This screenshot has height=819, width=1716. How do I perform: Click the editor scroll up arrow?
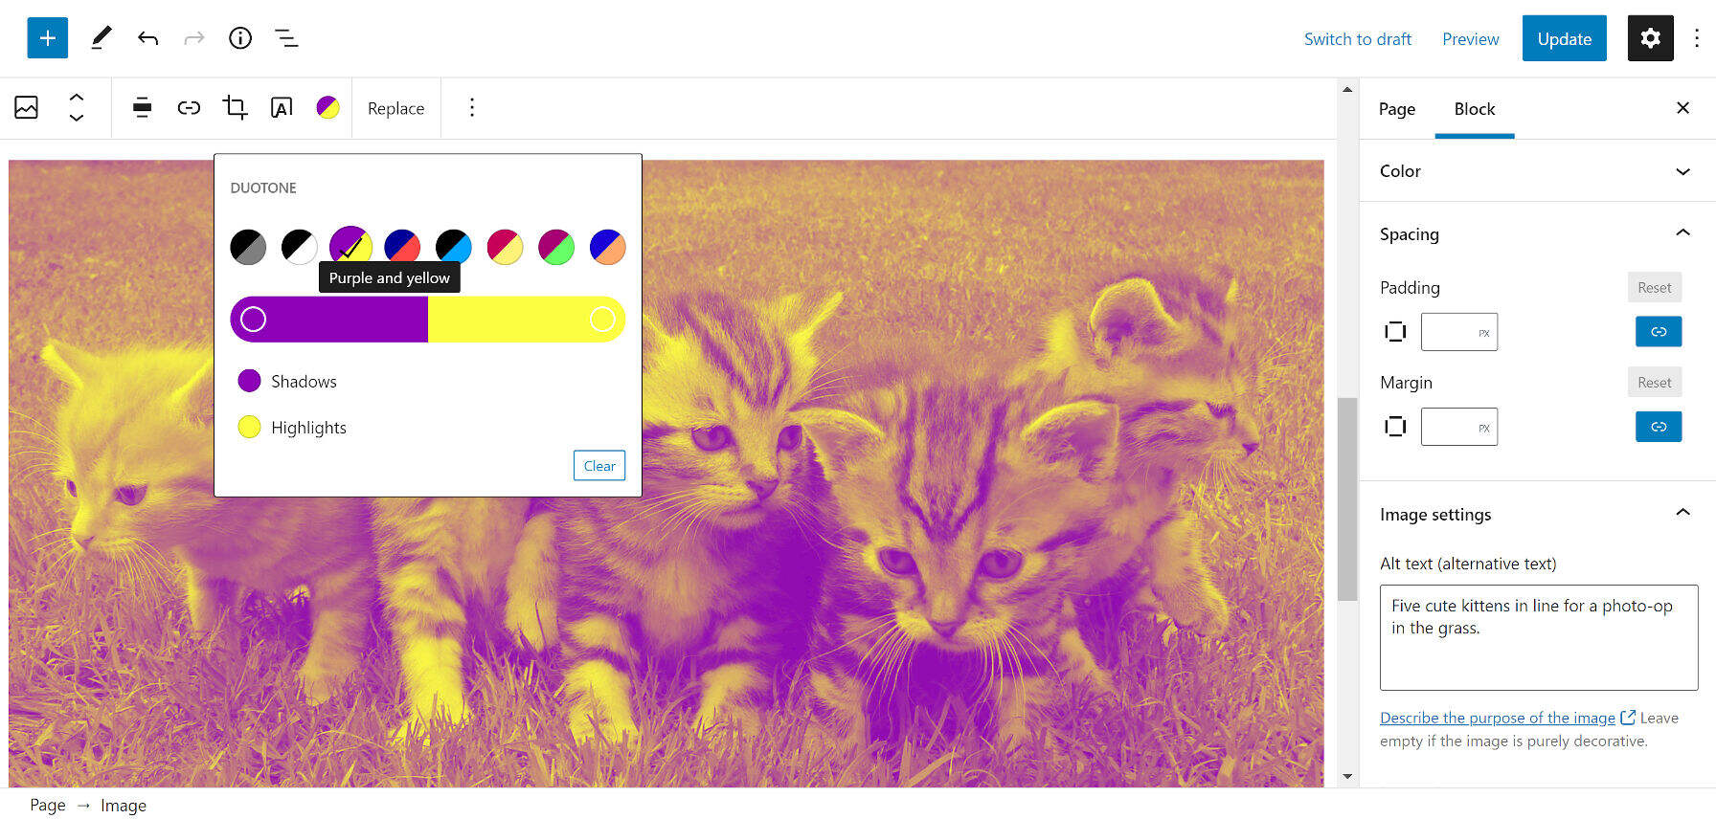tap(1347, 90)
